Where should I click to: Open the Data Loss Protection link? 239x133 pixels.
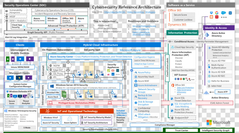pos(185,88)
